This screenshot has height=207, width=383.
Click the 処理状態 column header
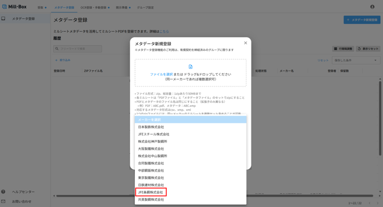point(261,71)
